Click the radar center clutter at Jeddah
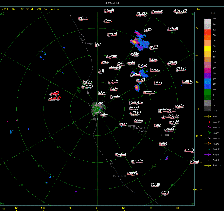224x211 pixels. click(97, 109)
